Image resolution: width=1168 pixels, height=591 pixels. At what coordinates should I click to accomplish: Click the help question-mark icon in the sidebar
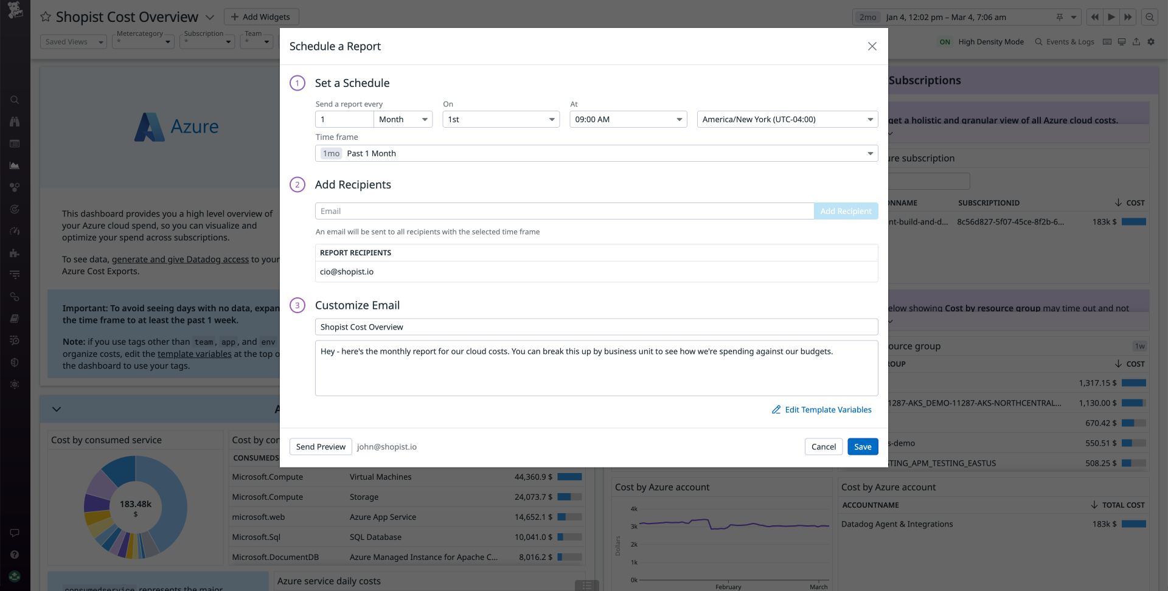click(x=15, y=555)
